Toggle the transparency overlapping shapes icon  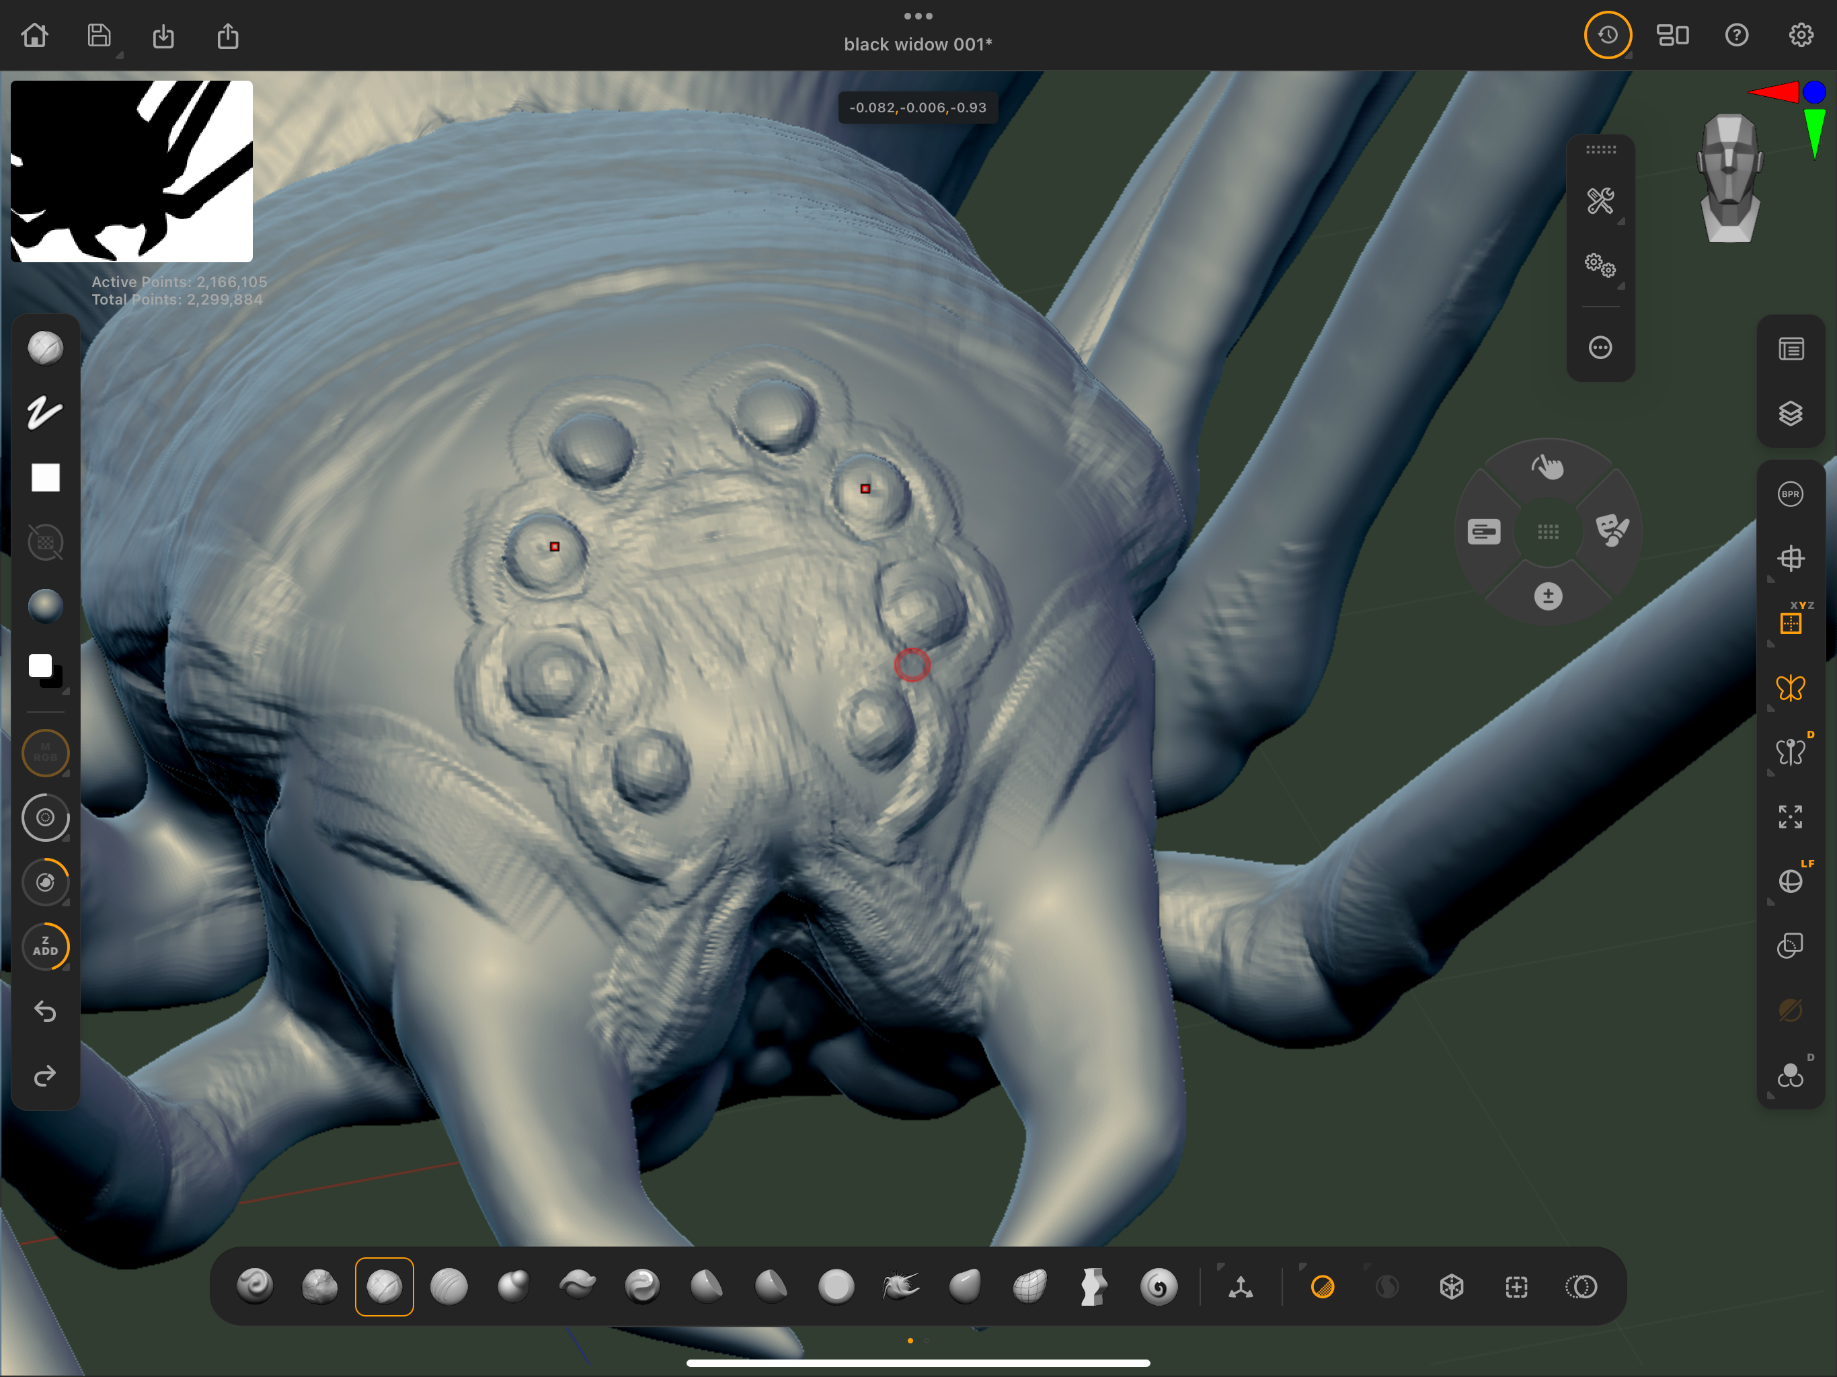[1791, 945]
